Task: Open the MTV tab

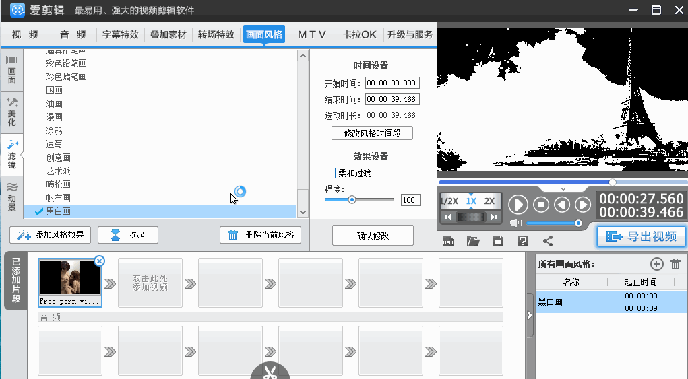Action: click(x=312, y=34)
